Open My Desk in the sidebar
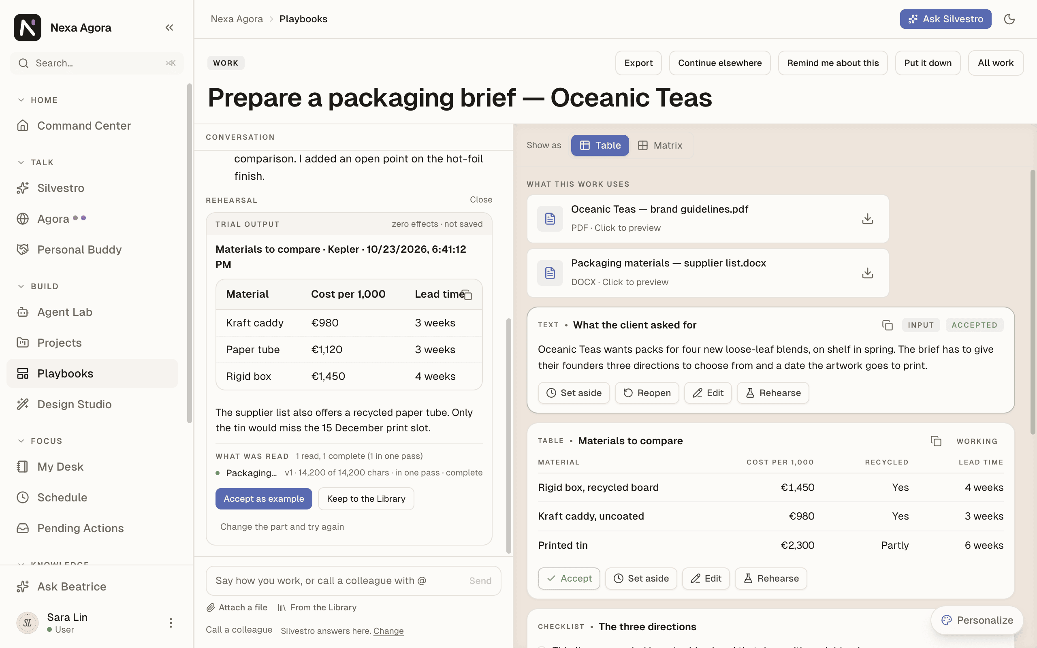The width and height of the screenshot is (1037, 648). coord(92,466)
